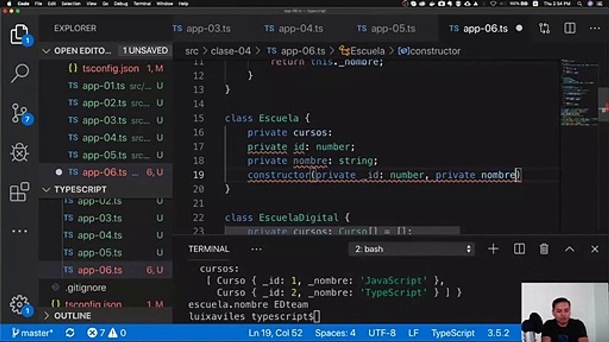Image resolution: width=609 pixels, height=342 pixels.
Task: Open the Search view in activity bar
Action: pos(19,74)
